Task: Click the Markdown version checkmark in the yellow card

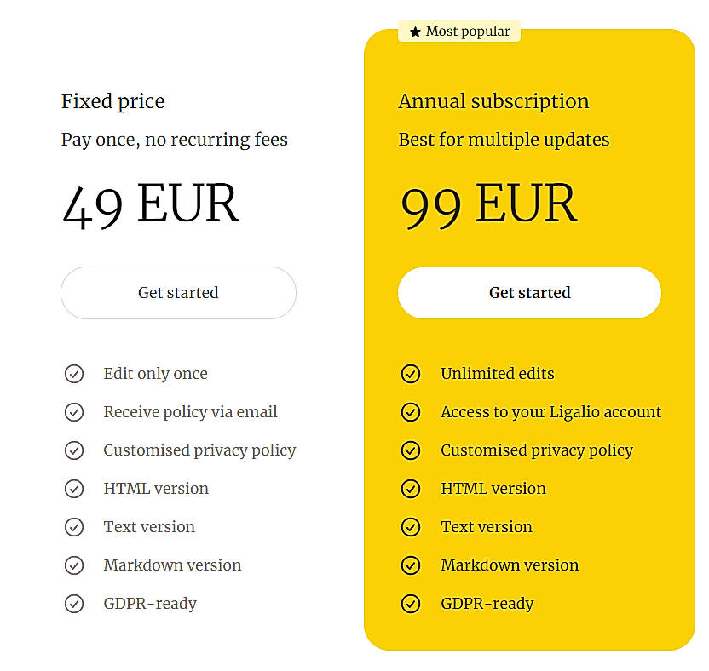Action: (411, 565)
